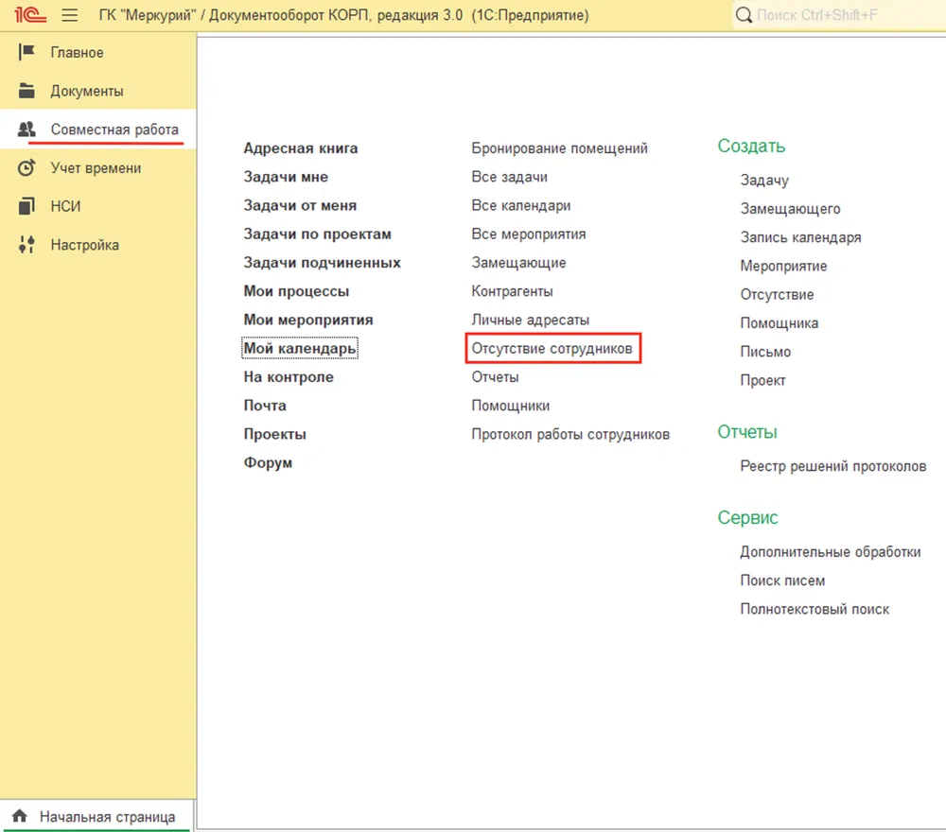Open Форум
The image size is (946, 832).
coord(268,463)
